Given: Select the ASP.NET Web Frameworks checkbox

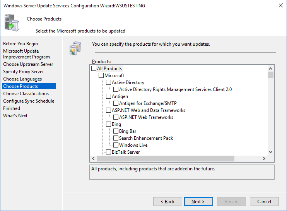Looking at the screenshot, I should point(116,117).
